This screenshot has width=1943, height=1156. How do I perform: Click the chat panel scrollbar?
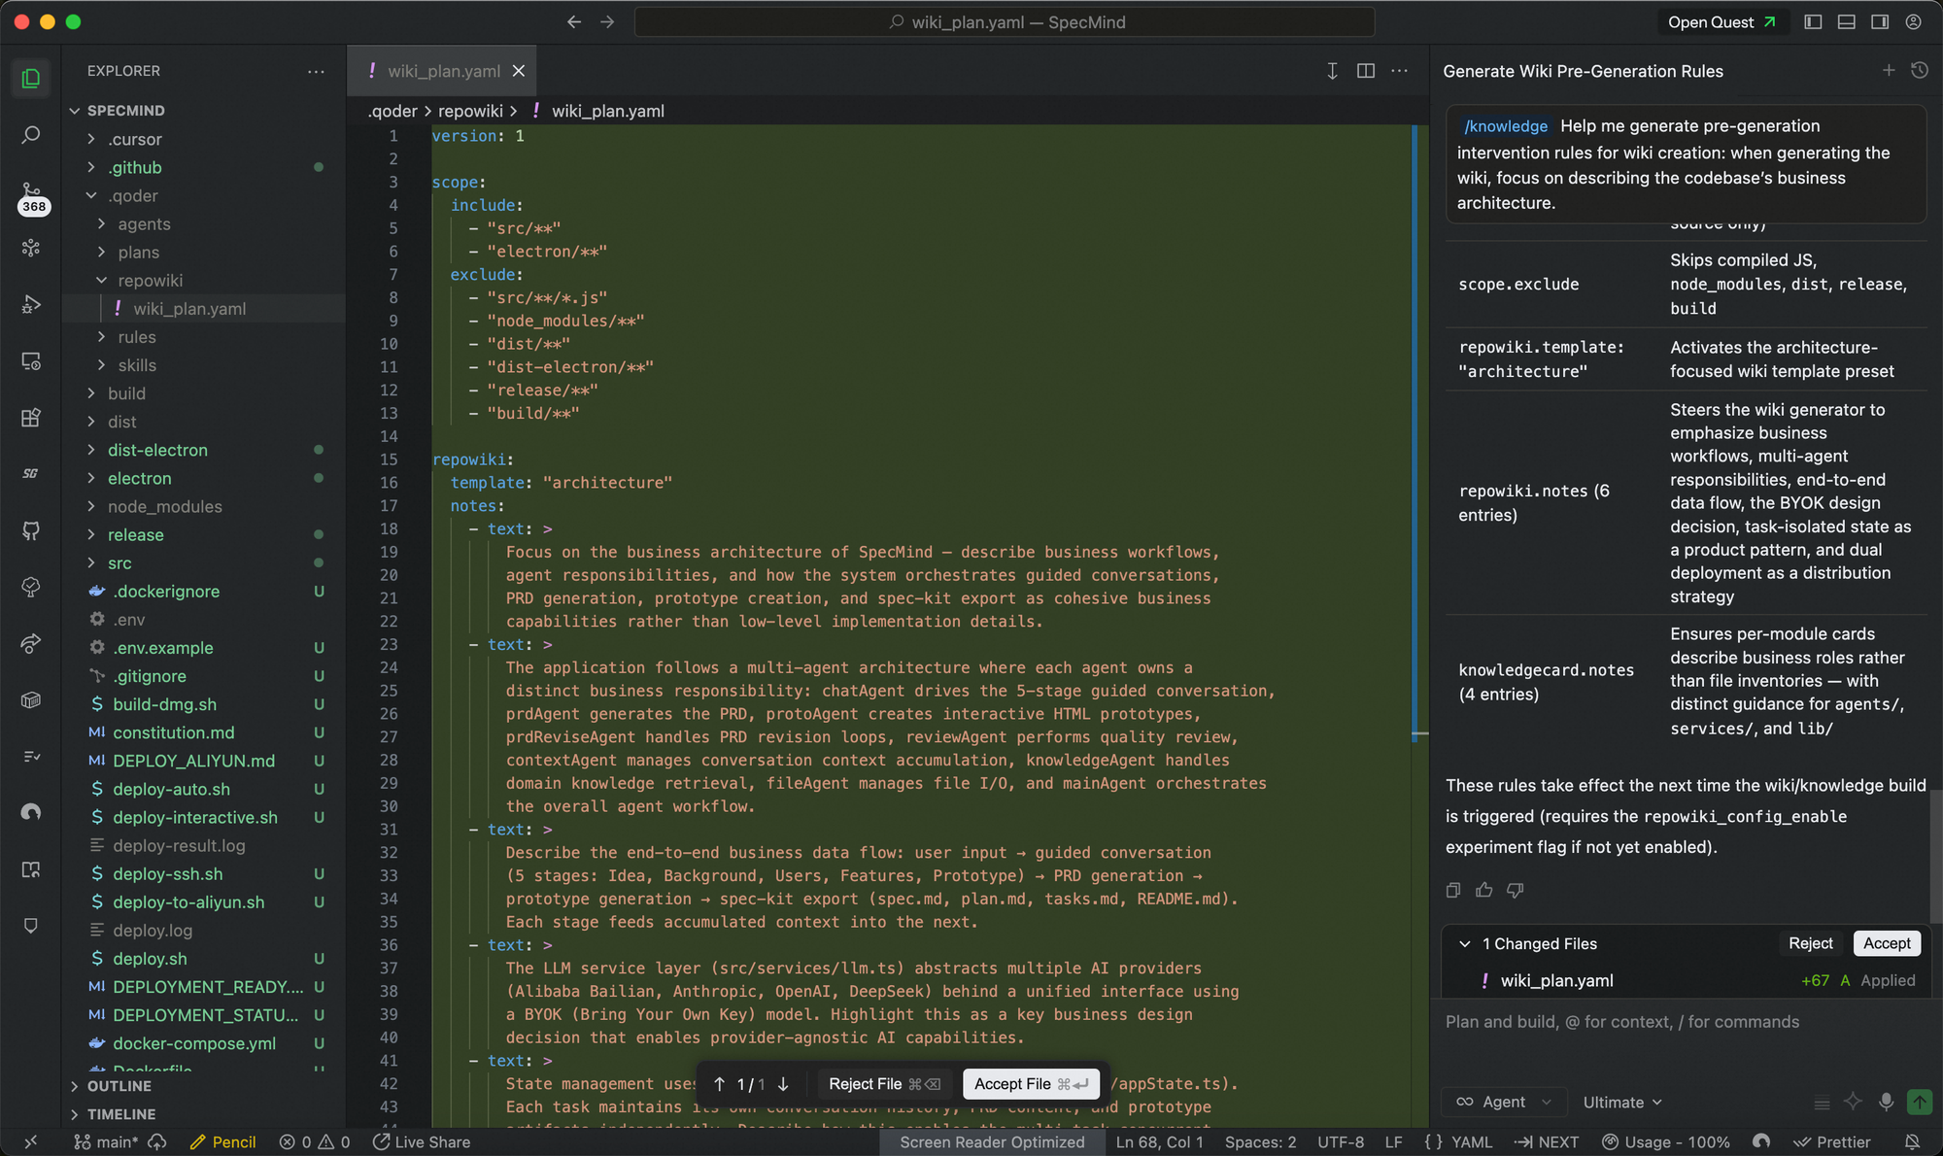1935,855
